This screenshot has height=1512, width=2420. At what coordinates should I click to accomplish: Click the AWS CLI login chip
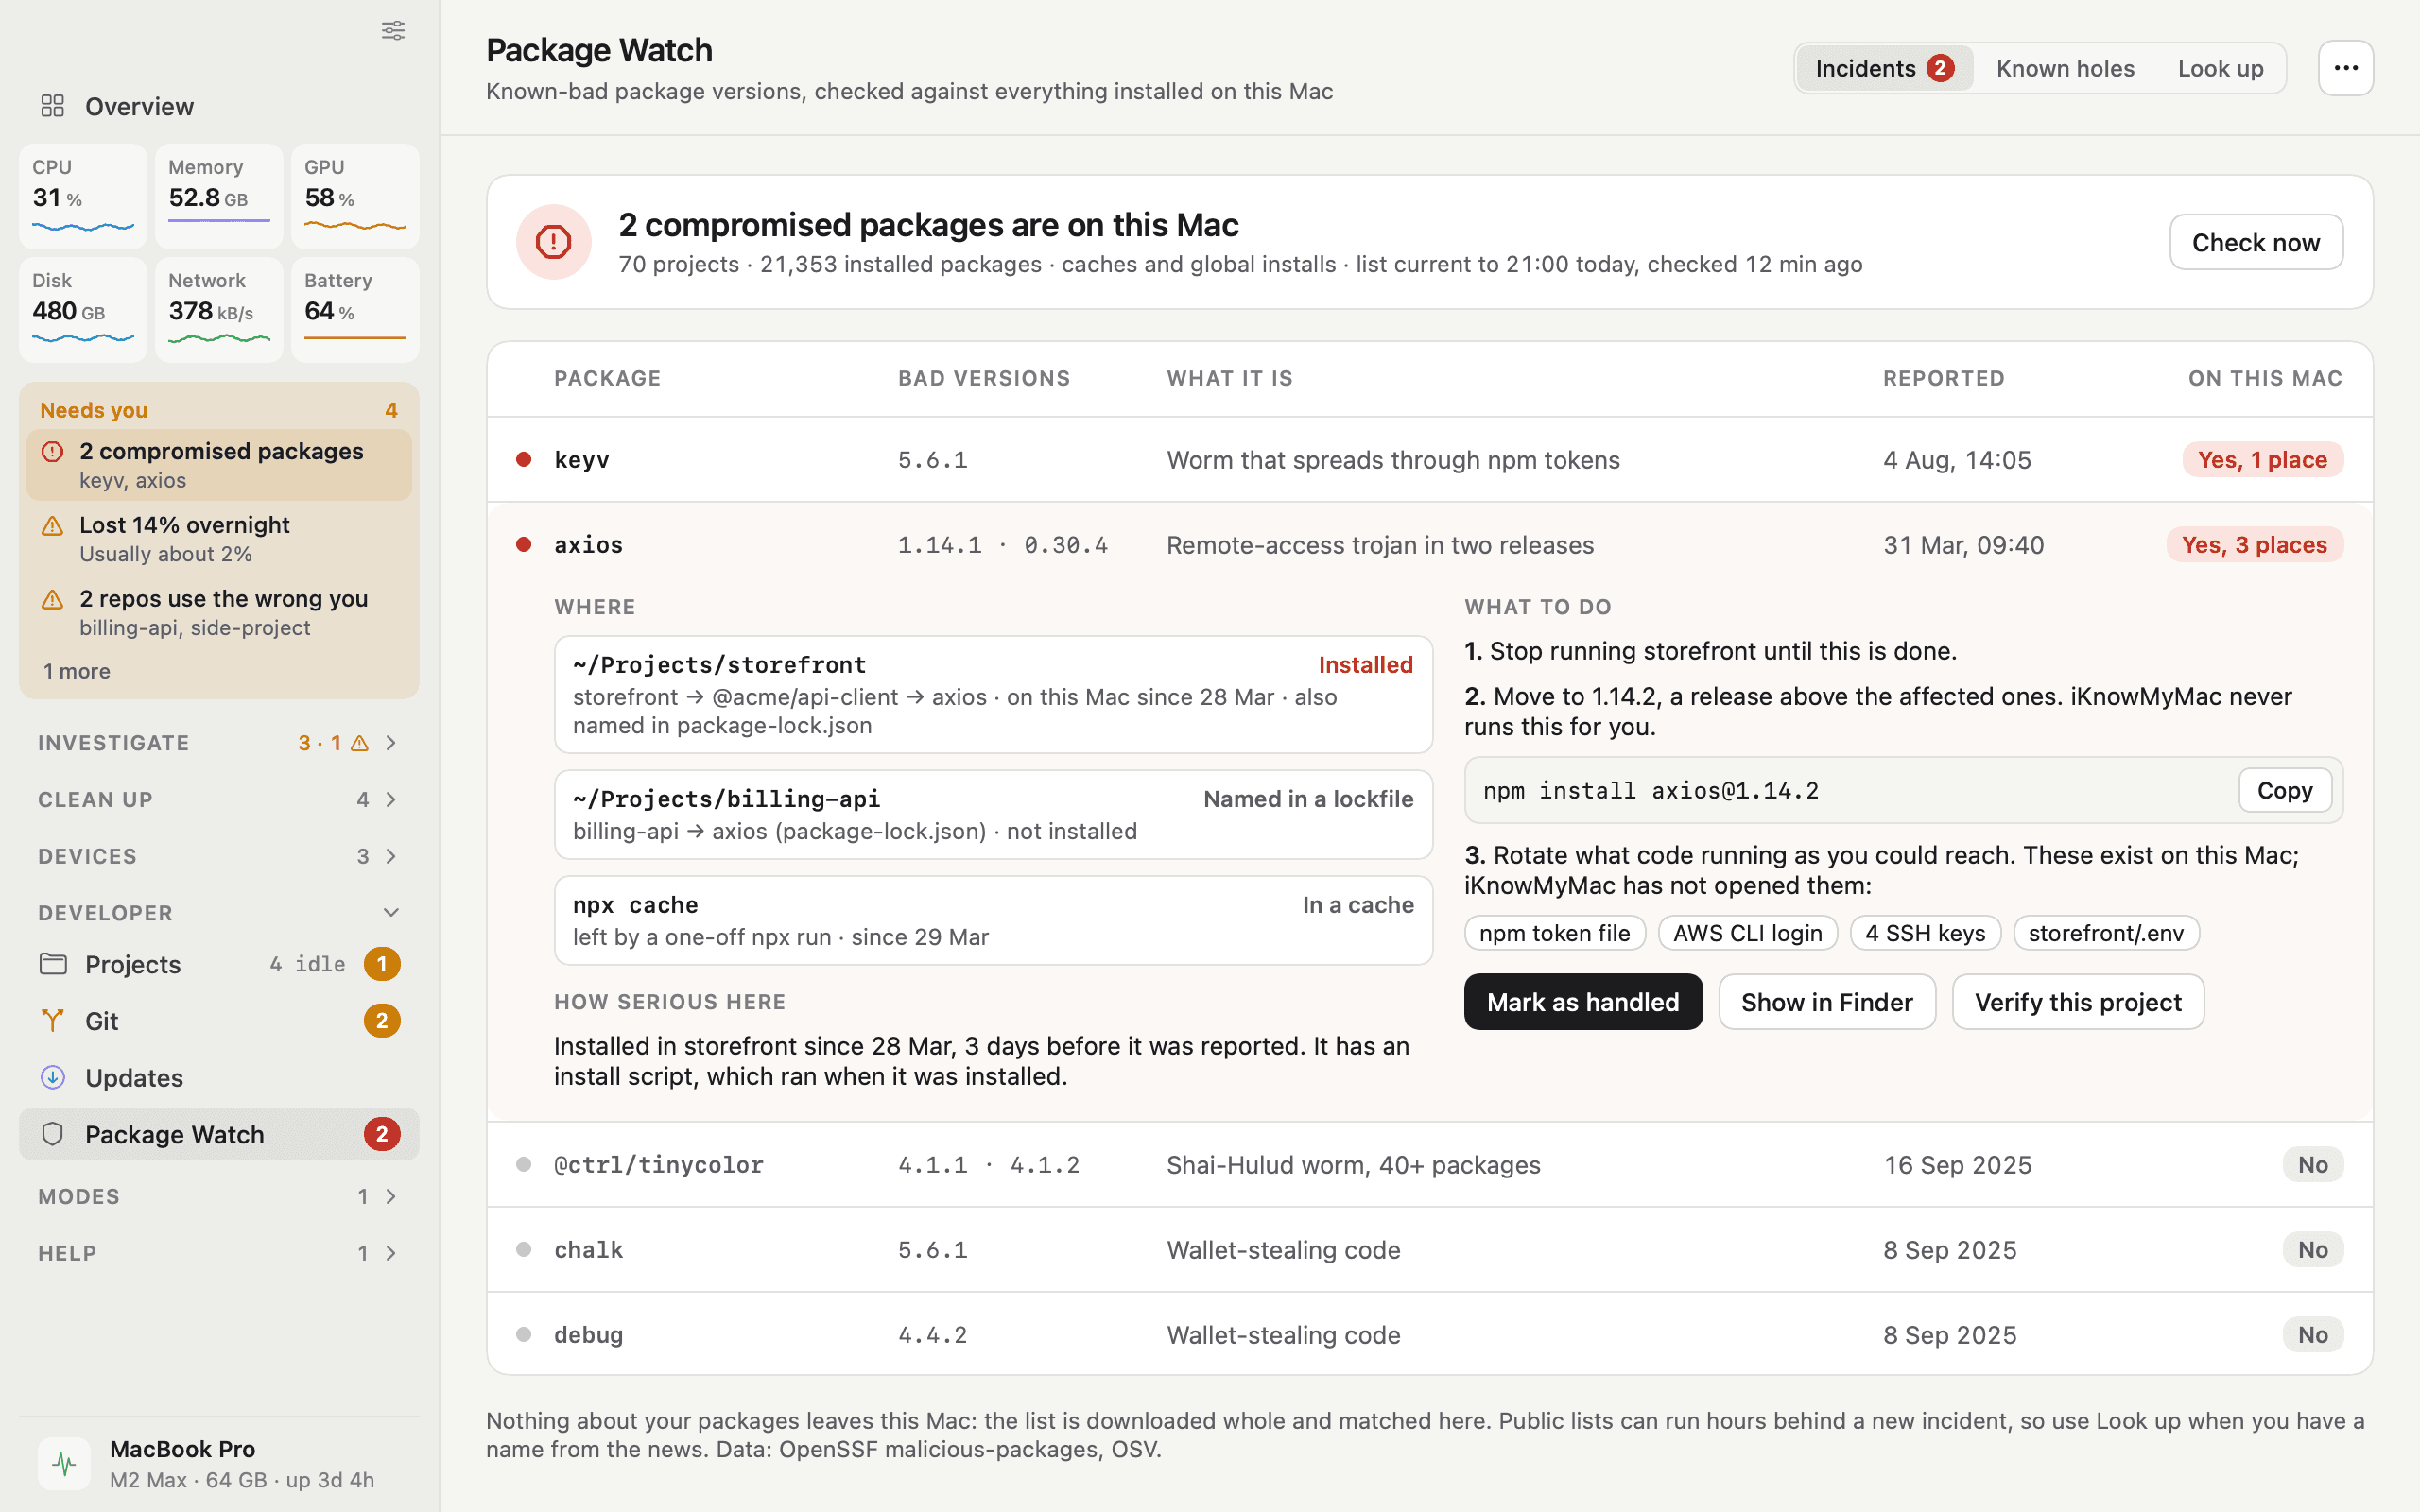pos(1748,933)
